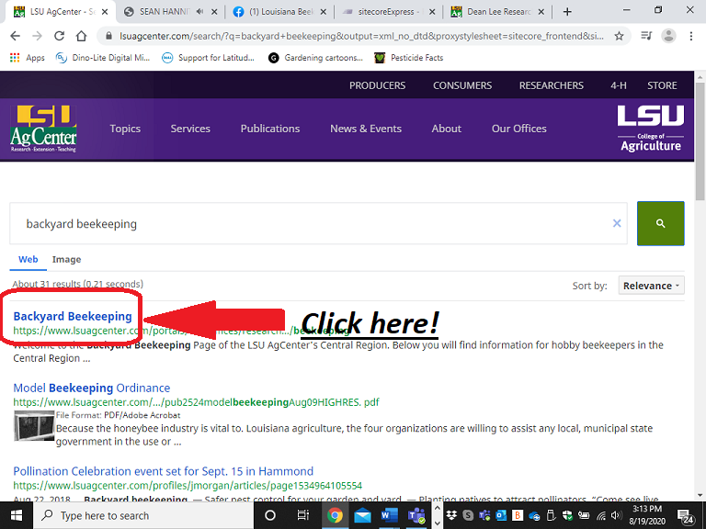Viewport: 706px width, 529px height.
Task: Open the Our Offices menu
Action: point(519,129)
